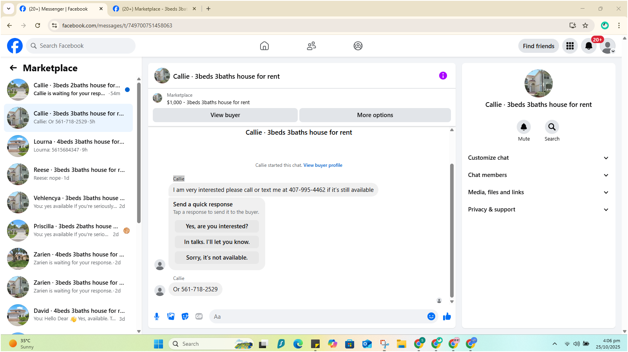Click the back arrow beside Marketplace
This screenshot has width=628, height=352.
tap(13, 68)
